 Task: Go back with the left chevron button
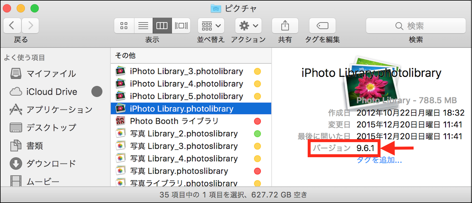[12, 26]
